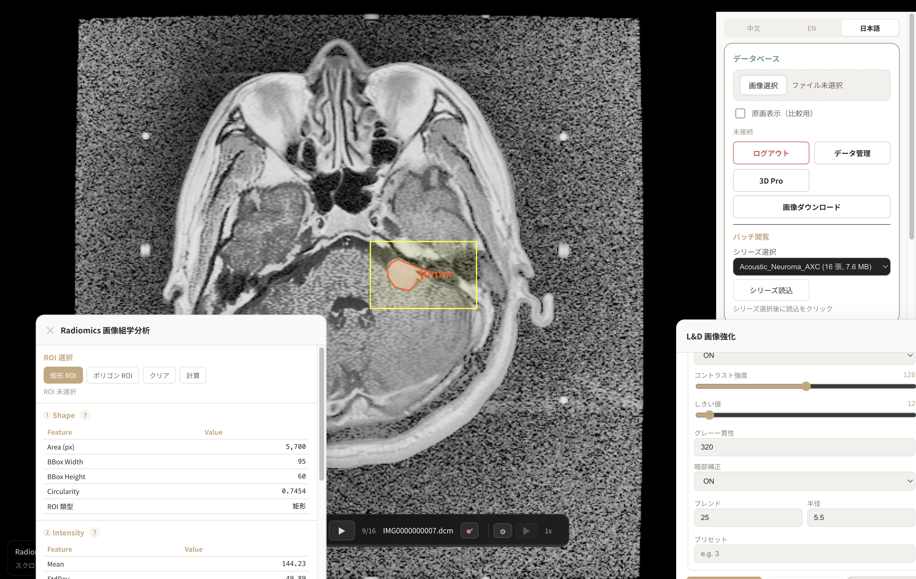Click the 画像選択 file button
This screenshot has width=916, height=579.
click(763, 85)
